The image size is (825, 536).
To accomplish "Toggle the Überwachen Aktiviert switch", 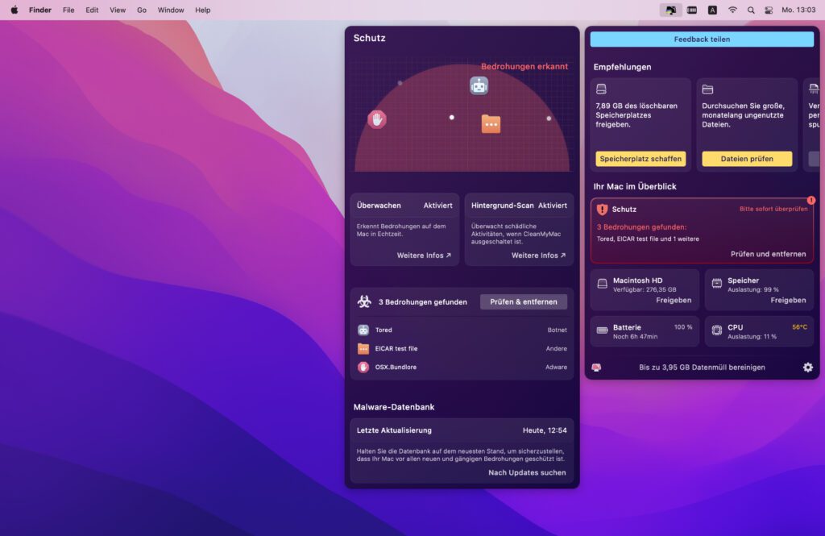I will coord(439,205).
